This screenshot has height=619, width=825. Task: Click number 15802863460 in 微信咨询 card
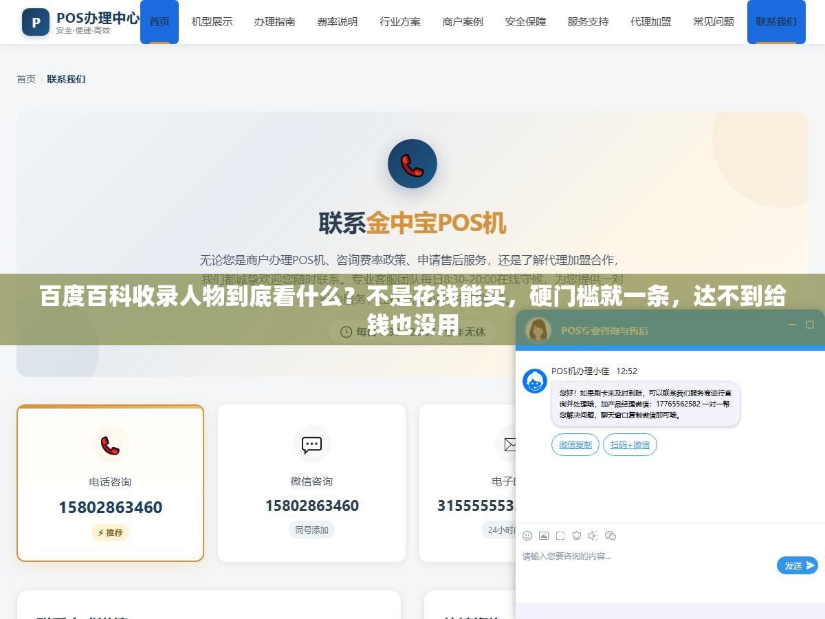pyautogui.click(x=311, y=506)
